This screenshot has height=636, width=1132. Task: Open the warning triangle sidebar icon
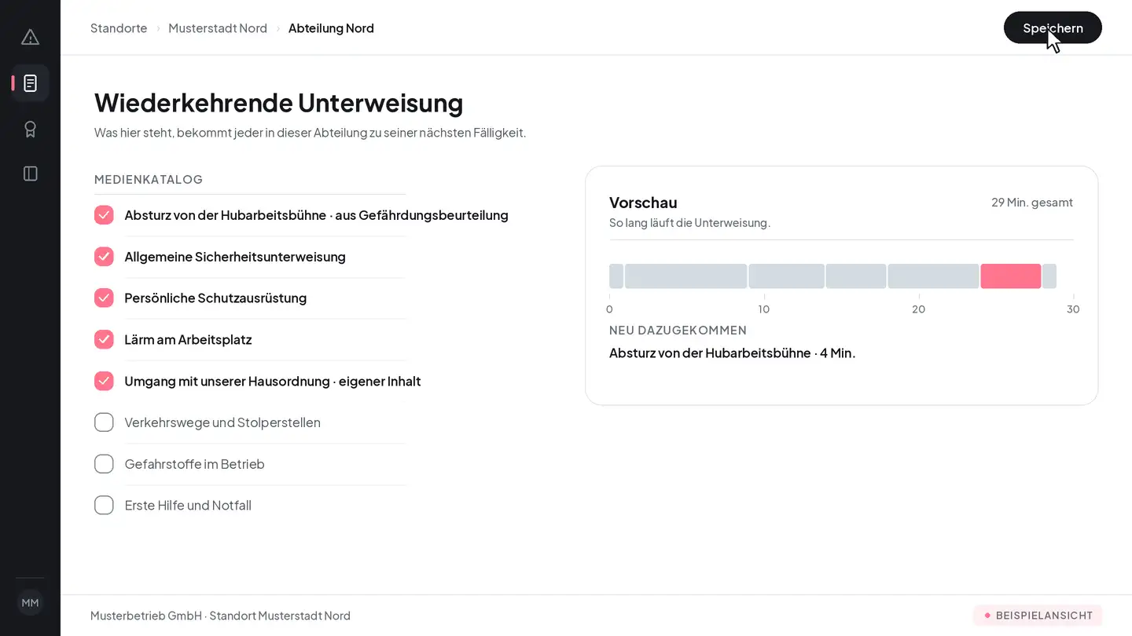[30, 37]
